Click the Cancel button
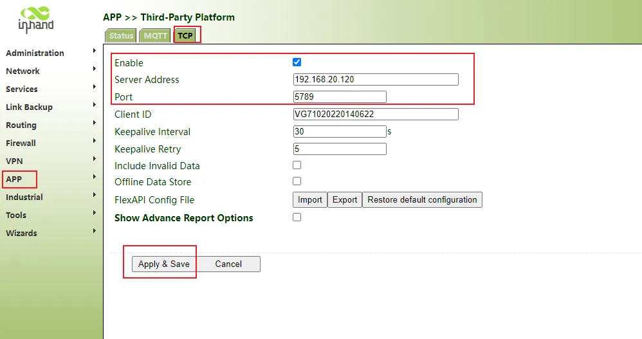 [x=228, y=264]
